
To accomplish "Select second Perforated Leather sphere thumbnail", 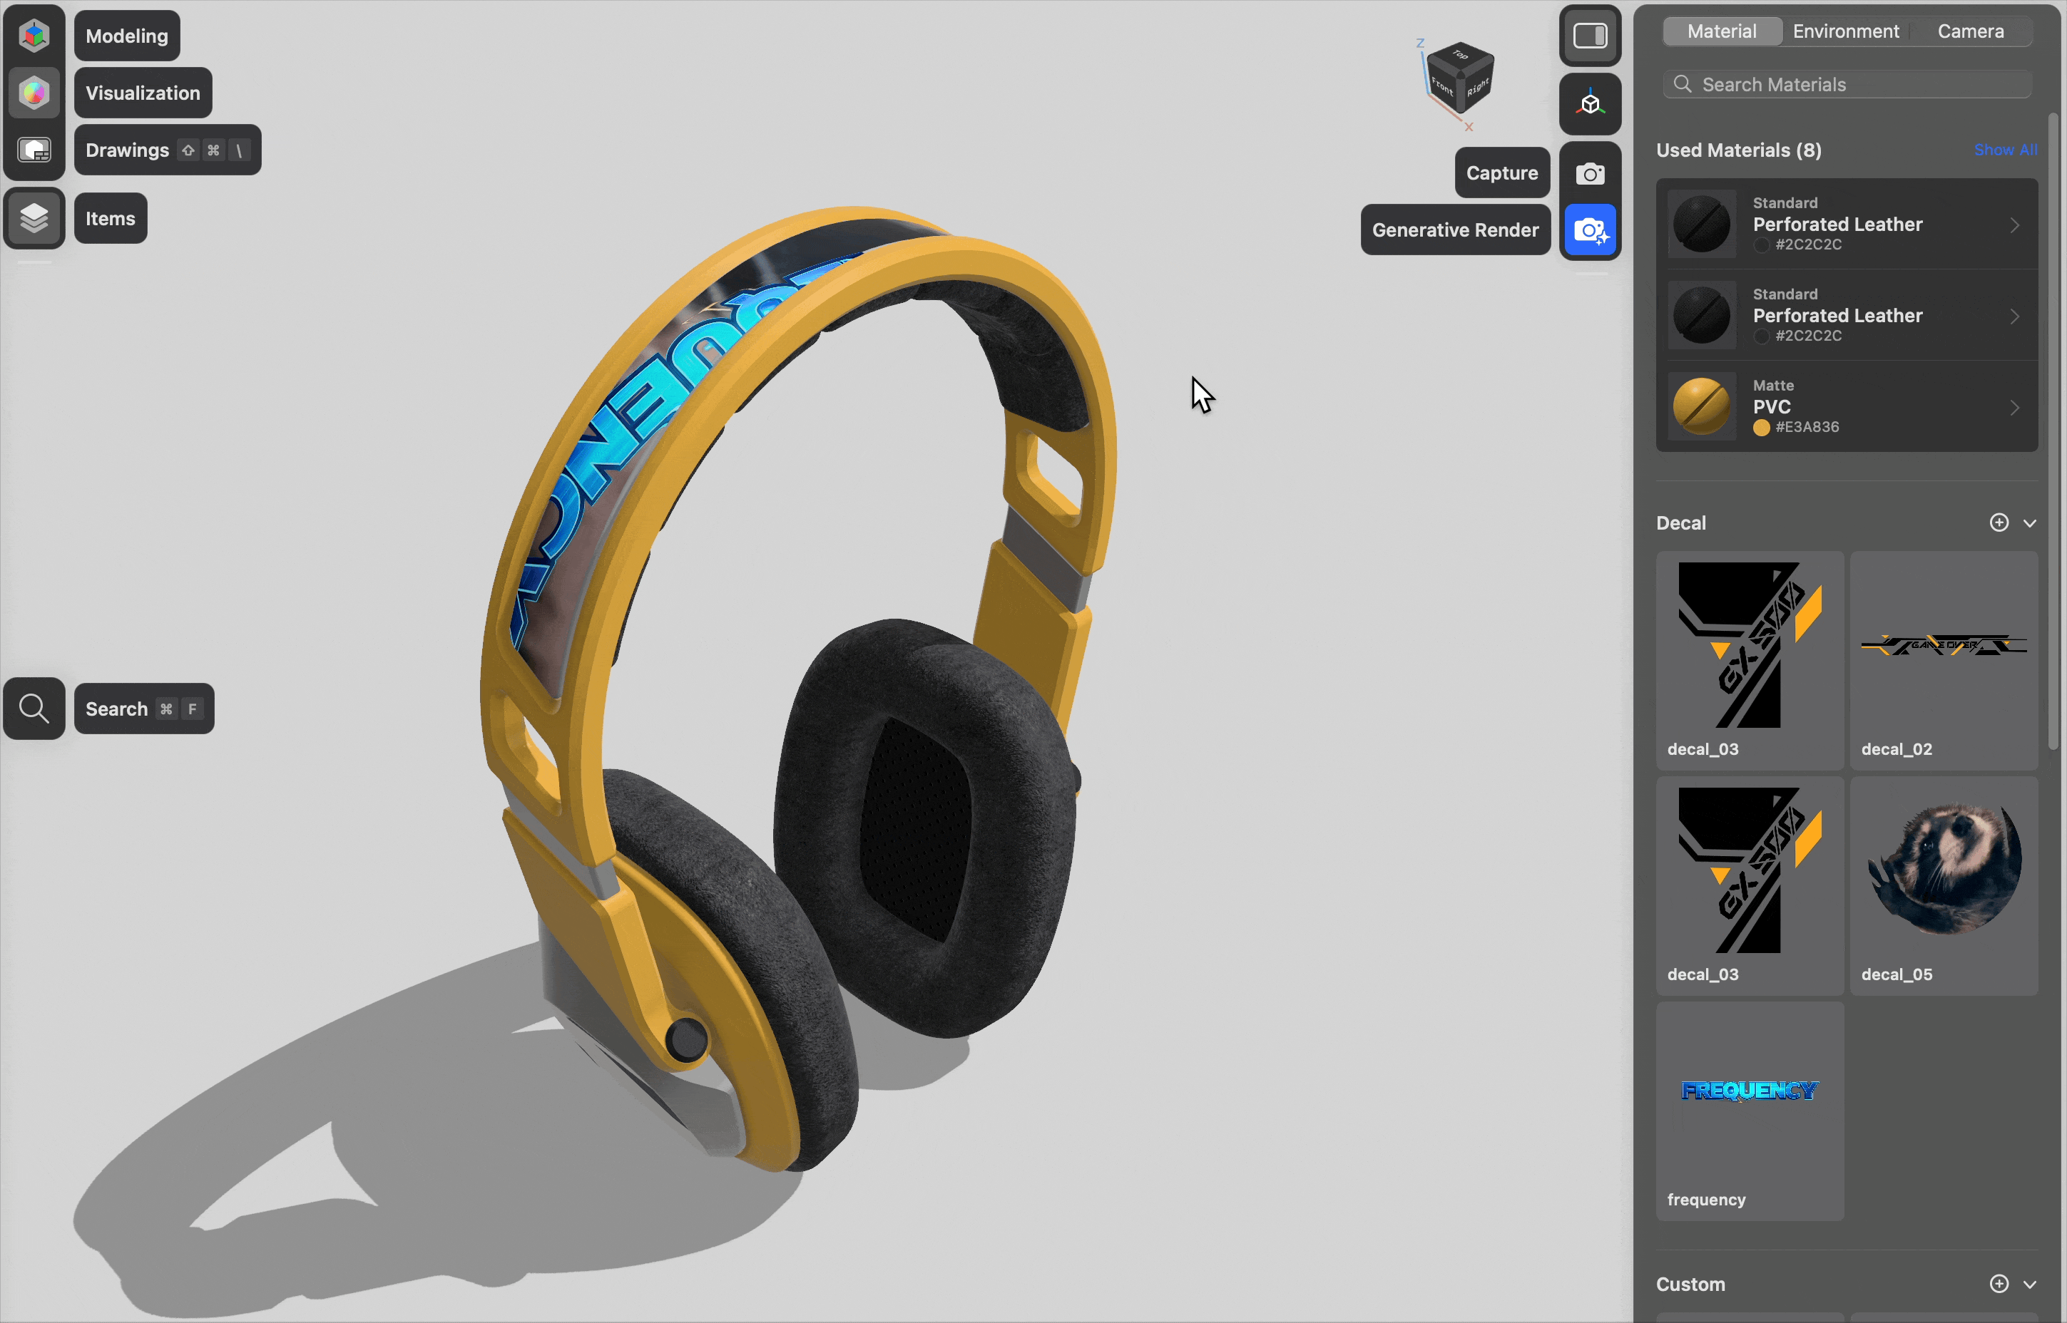I will (1701, 315).
